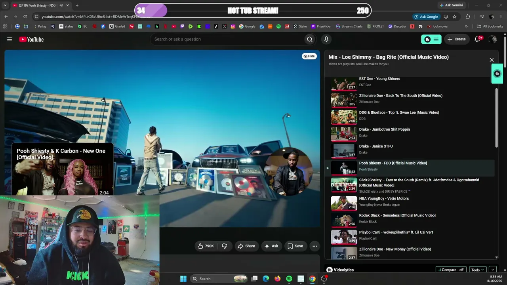
Task: Like the video with the thumbs-up button
Action: [x=206, y=246]
